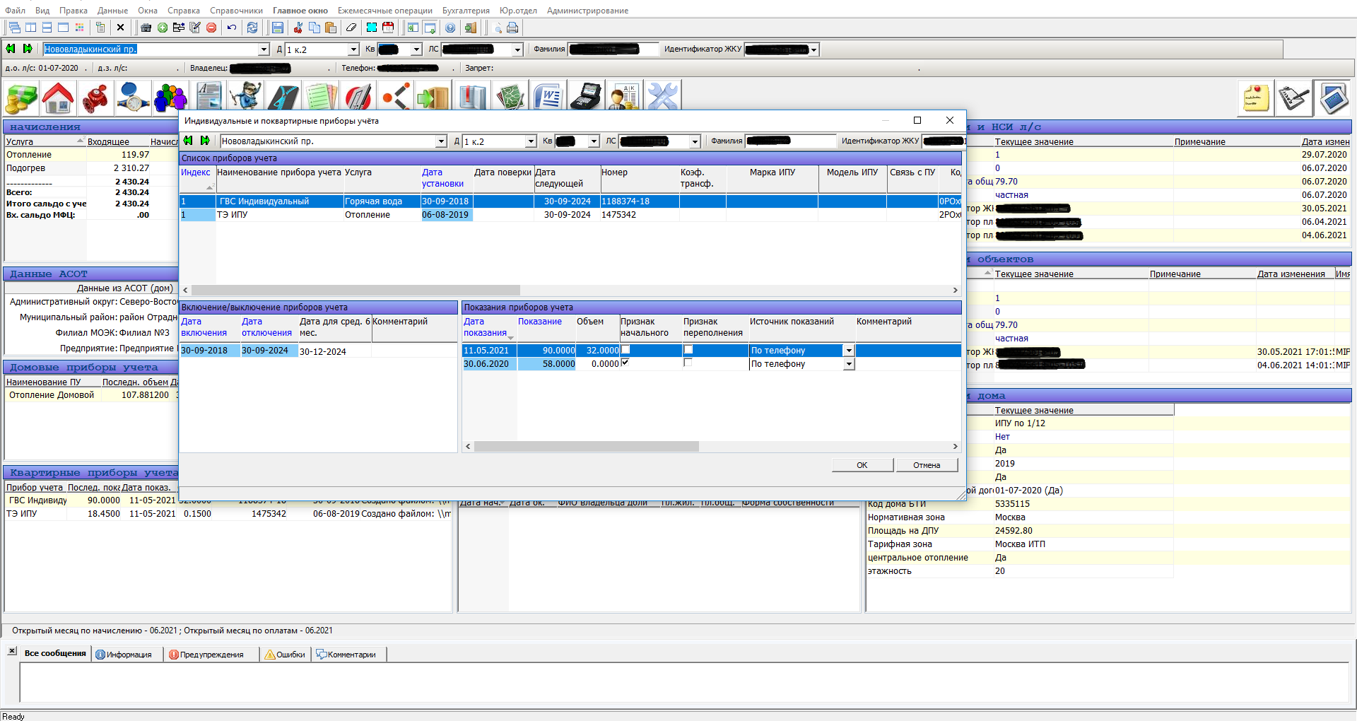Toggle Признак переполнения for 11.05.2021 reading
The height and width of the screenshot is (721, 1357).
point(688,350)
